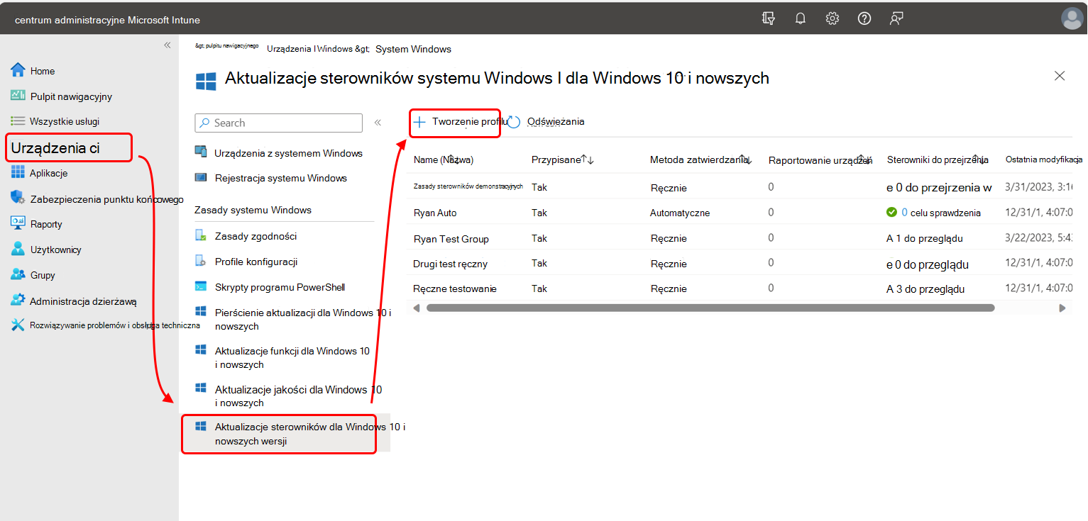The width and height of the screenshot is (1088, 521).
Task: Click the table horizontal scrollbar thumb
Action: pyautogui.click(x=710, y=308)
